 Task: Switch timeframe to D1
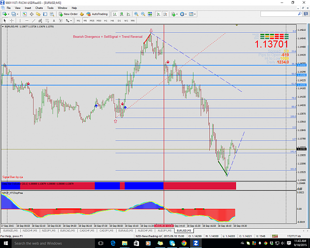pos(119,20)
